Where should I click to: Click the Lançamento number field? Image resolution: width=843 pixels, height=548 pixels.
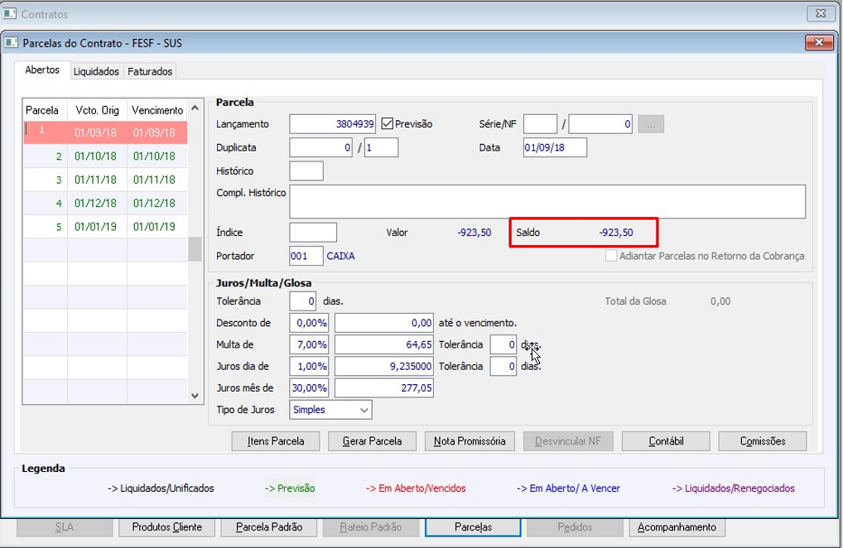coord(333,124)
